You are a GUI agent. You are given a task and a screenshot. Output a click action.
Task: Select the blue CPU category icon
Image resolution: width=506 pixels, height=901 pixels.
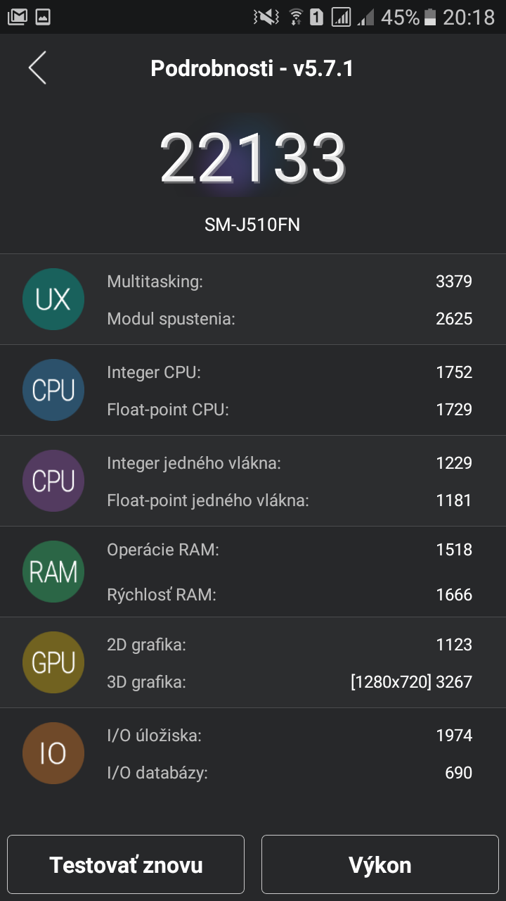pyautogui.click(x=53, y=390)
